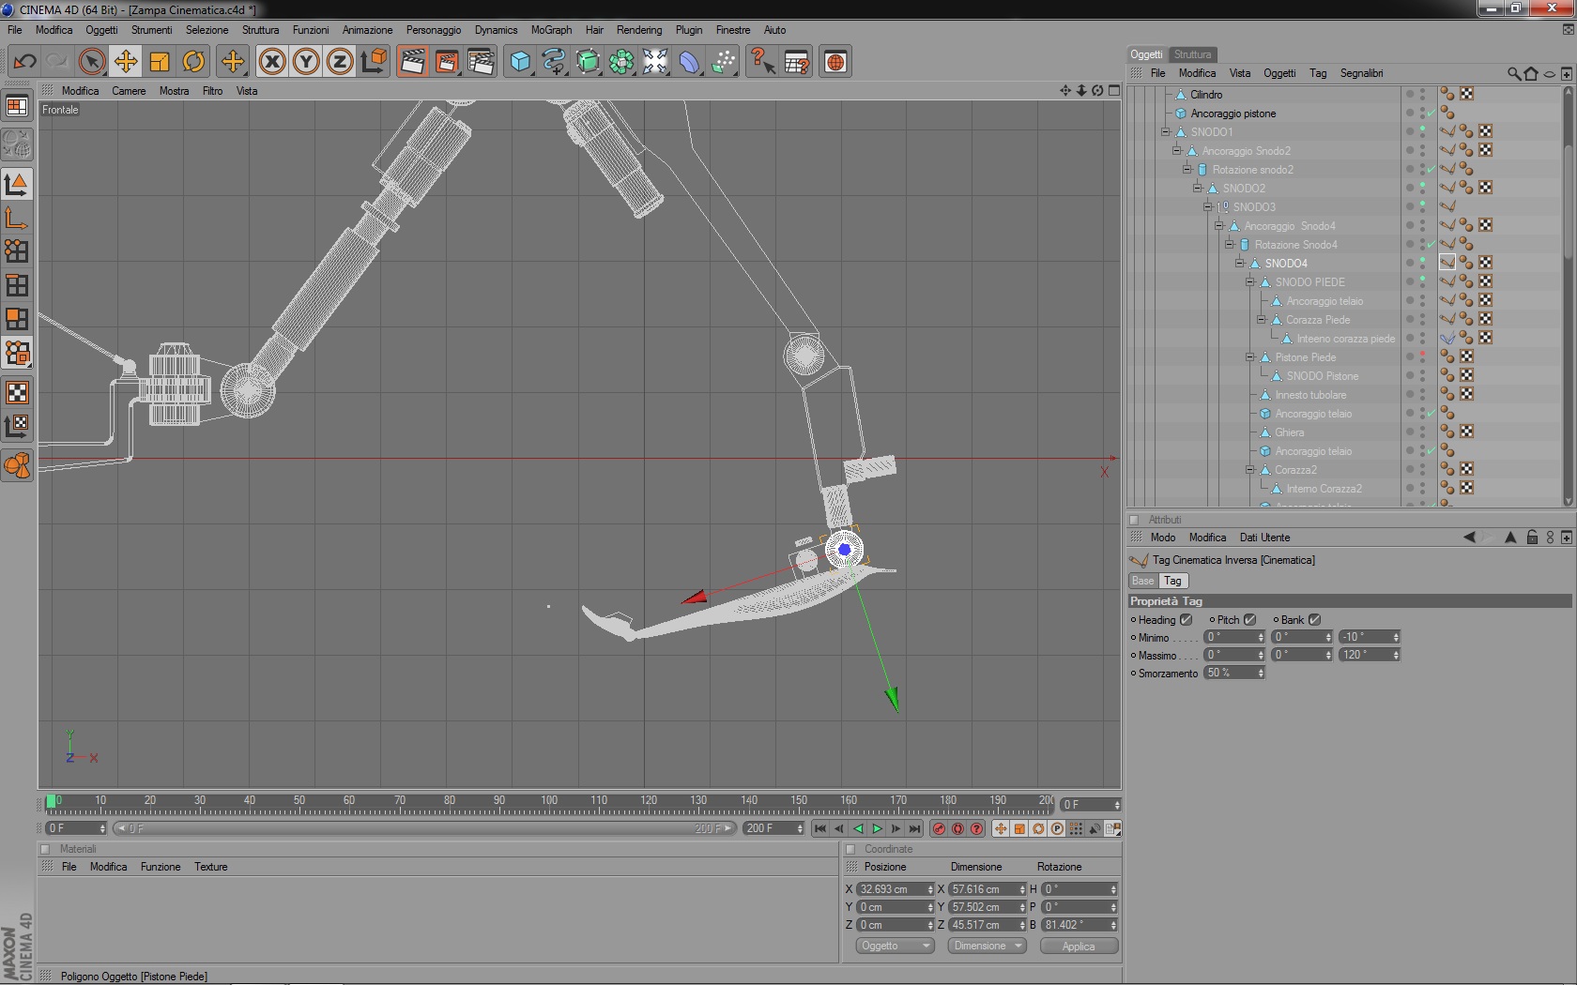Viewport: 1577px width, 985px height.
Task: Click the Undo arrow icon
Action: [x=24, y=62]
